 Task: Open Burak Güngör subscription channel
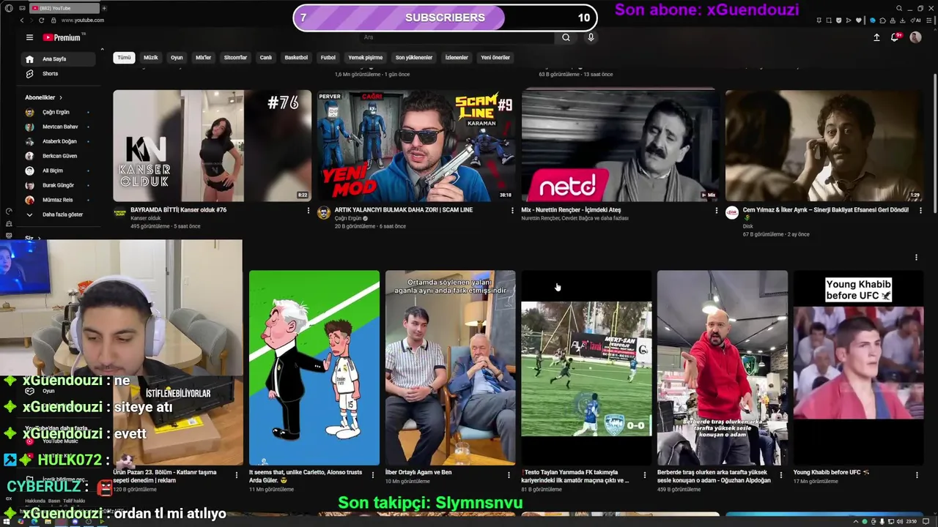pos(58,185)
